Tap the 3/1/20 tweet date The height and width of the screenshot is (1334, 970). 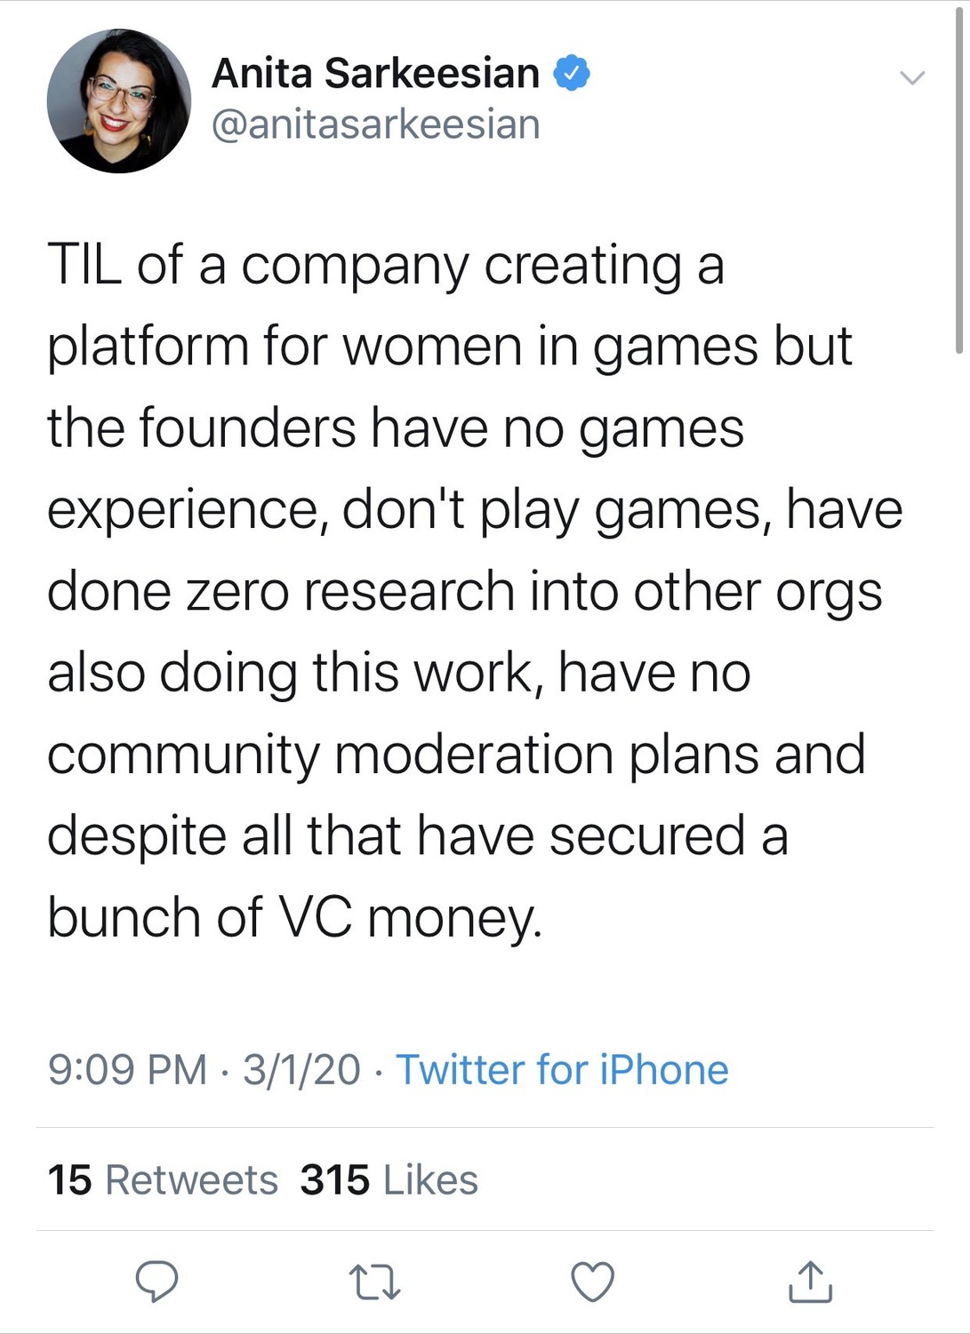(301, 1069)
